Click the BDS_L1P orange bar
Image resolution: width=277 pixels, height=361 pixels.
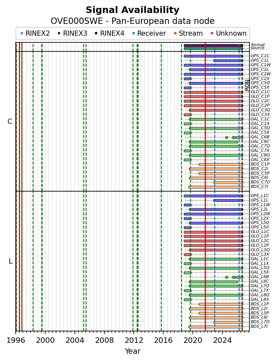pos(221,304)
